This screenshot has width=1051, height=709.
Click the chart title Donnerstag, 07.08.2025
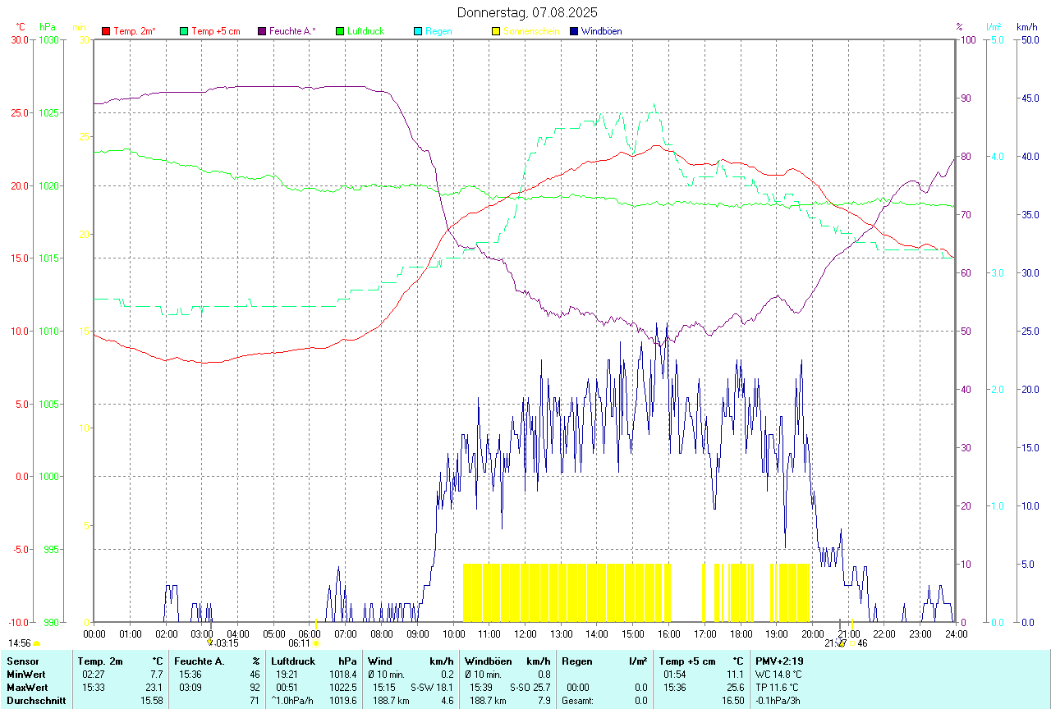coord(527,12)
